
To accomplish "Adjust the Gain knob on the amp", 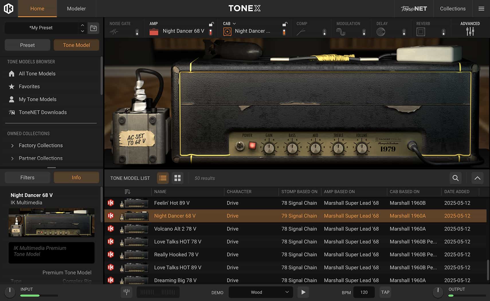I will [x=269, y=148].
